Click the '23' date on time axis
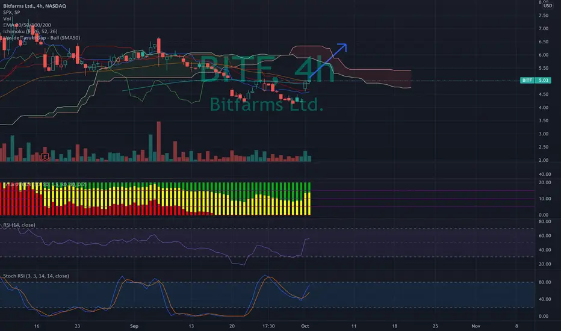561x331 pixels. (77, 326)
